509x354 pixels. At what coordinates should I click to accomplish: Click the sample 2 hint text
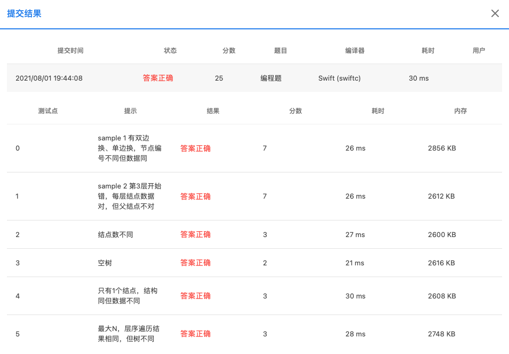[130, 196]
